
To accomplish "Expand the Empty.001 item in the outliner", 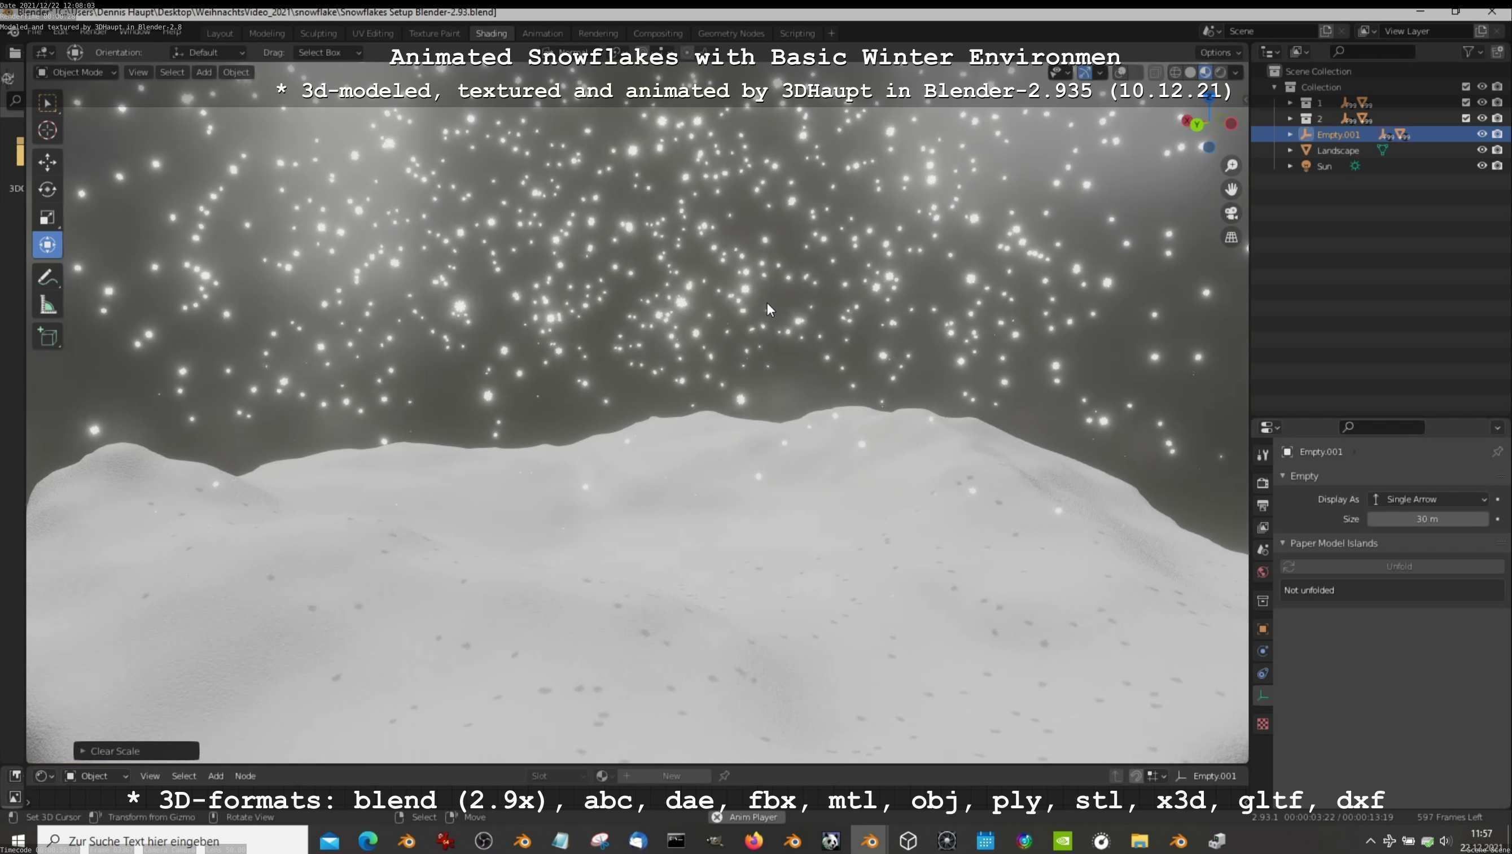I will pyautogui.click(x=1290, y=134).
